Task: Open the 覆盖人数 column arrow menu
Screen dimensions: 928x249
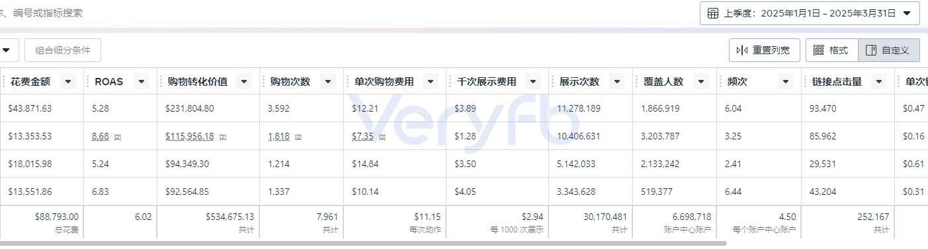Action: click(x=701, y=81)
